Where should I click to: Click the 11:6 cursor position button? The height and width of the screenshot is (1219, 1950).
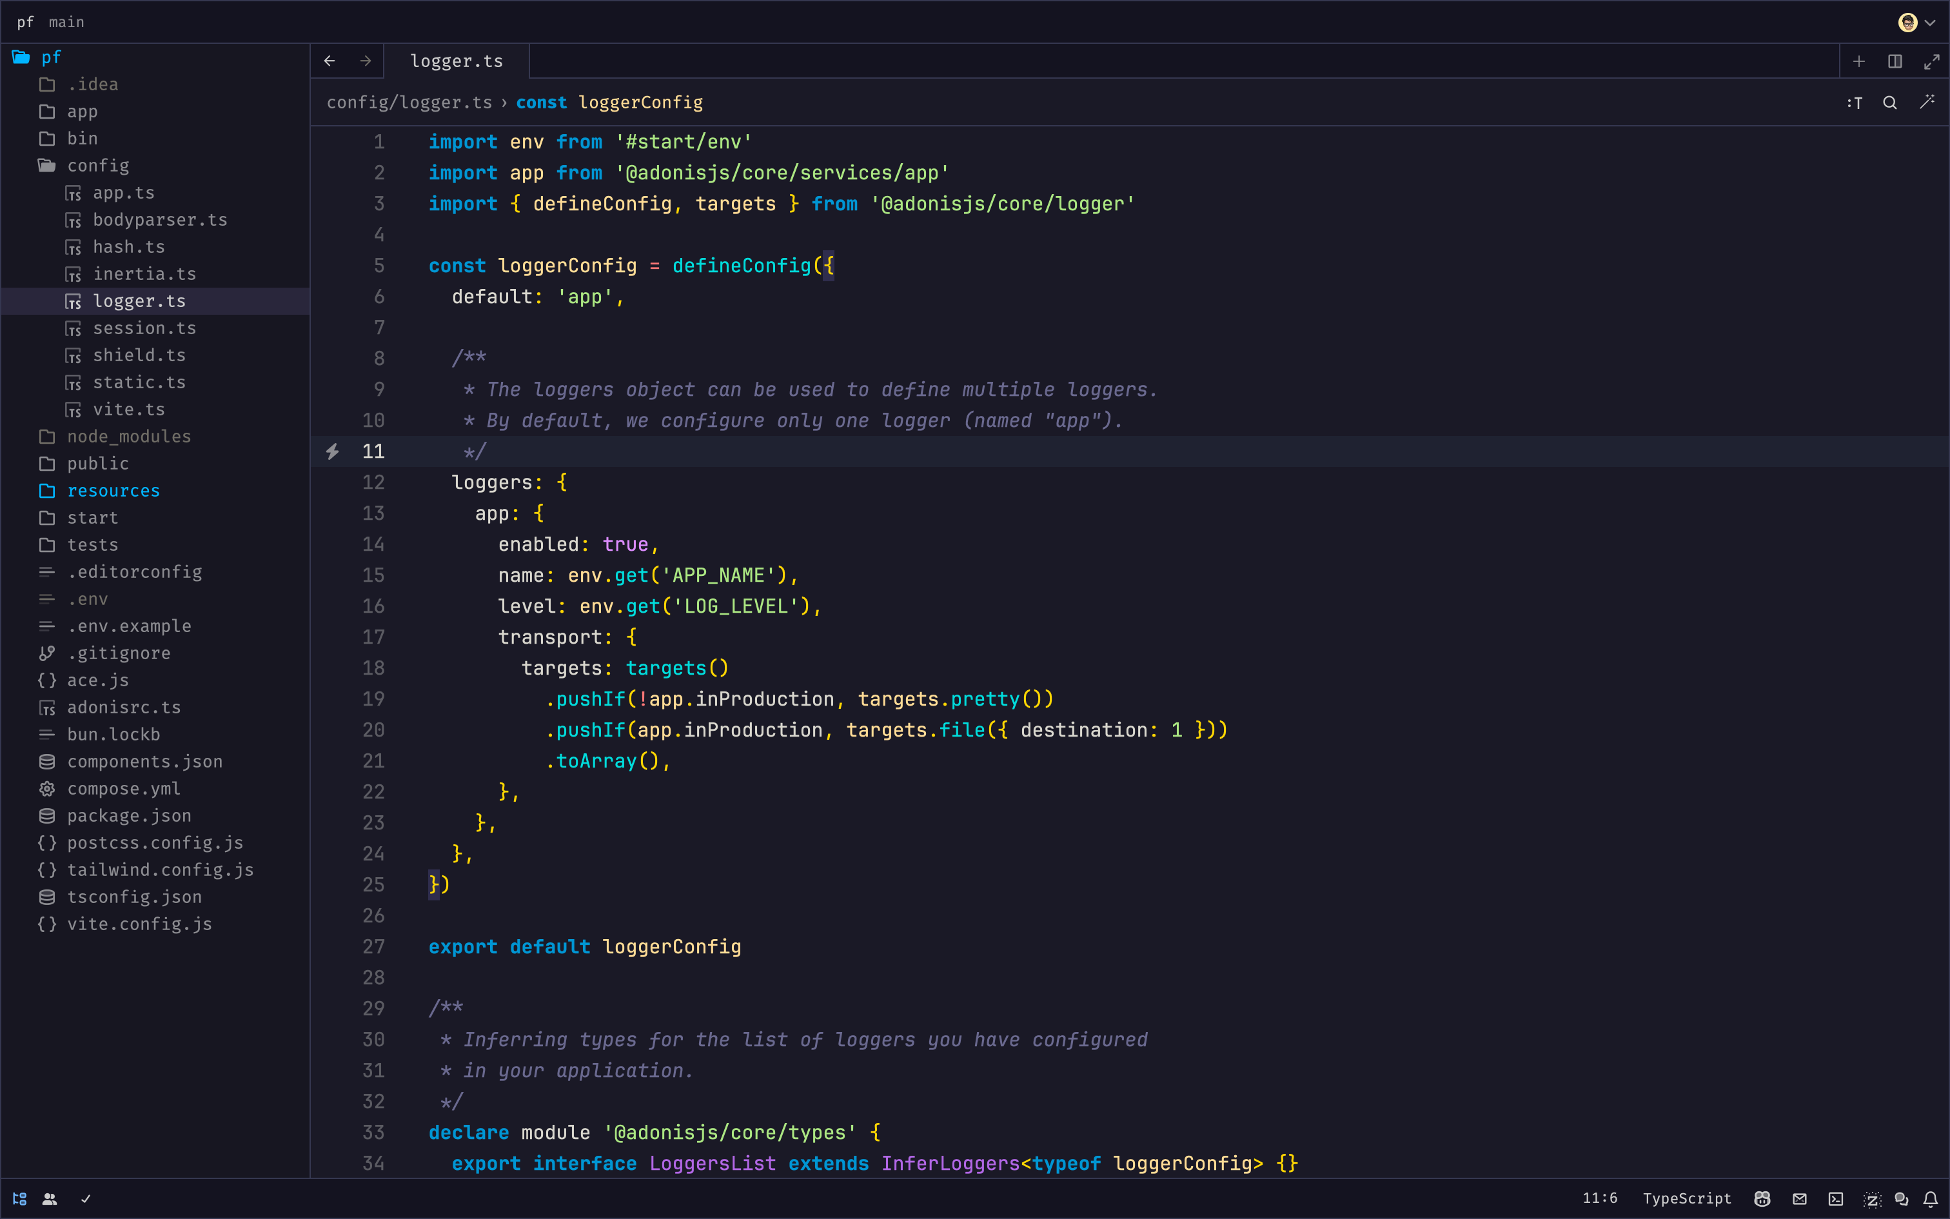point(1599,1198)
